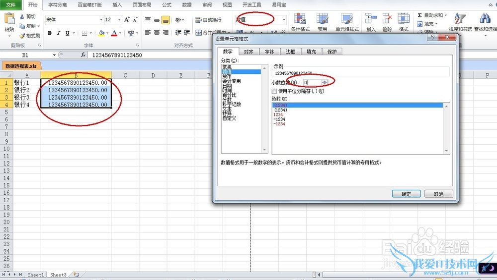Click the 确定 (OK) button
Screen dimensions: 497x280
click(x=406, y=194)
